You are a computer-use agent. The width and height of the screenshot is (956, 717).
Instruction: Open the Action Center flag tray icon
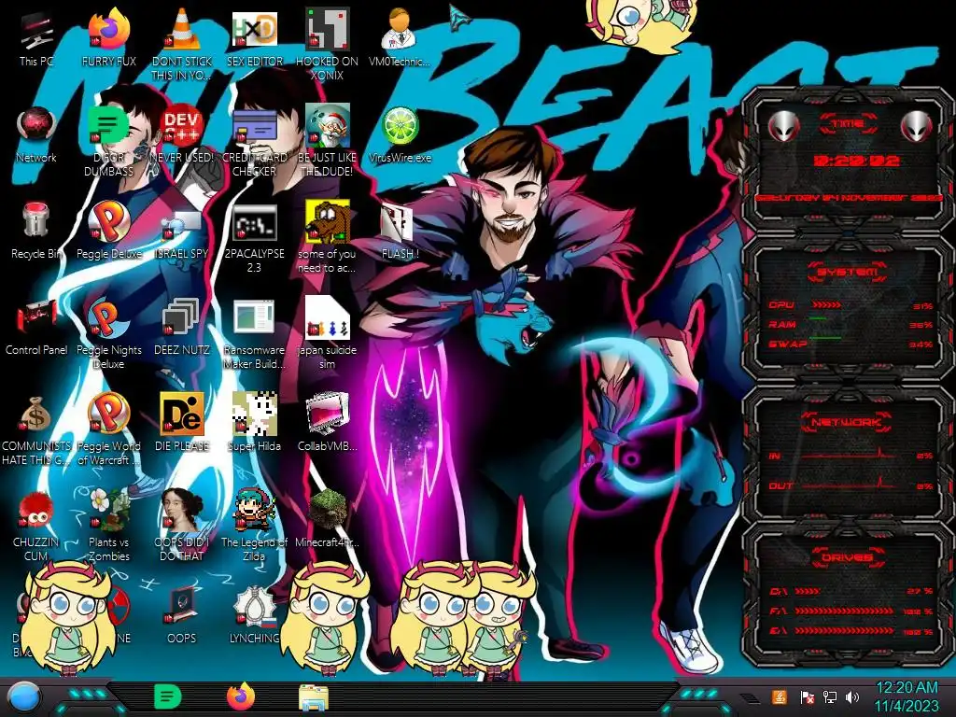click(x=807, y=696)
